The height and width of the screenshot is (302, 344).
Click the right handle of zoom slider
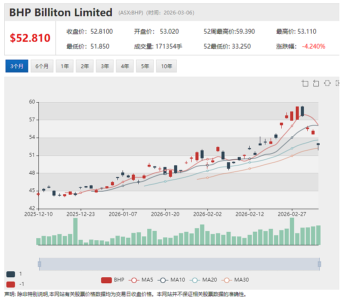click(319, 264)
